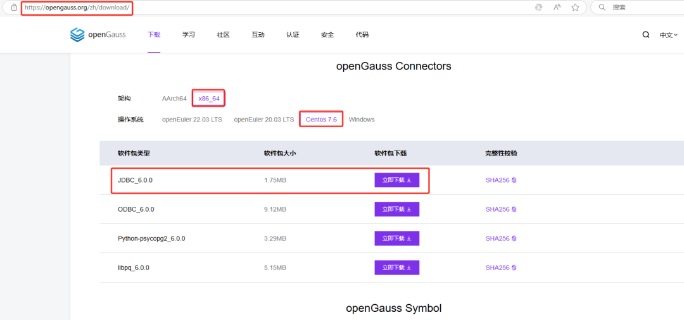Download libpq_6.0.0 package
This screenshot has height=320, width=684.
click(x=397, y=268)
